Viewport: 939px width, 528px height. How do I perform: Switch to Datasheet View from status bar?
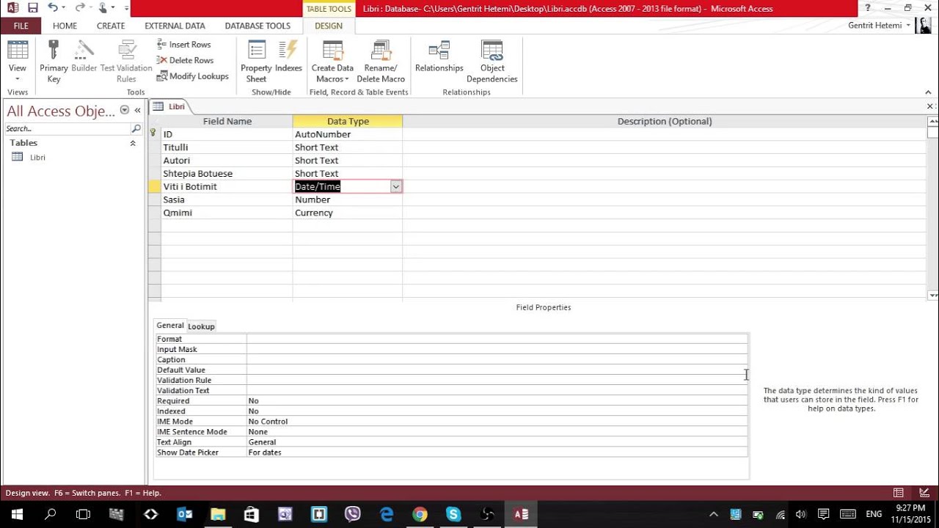(x=898, y=493)
